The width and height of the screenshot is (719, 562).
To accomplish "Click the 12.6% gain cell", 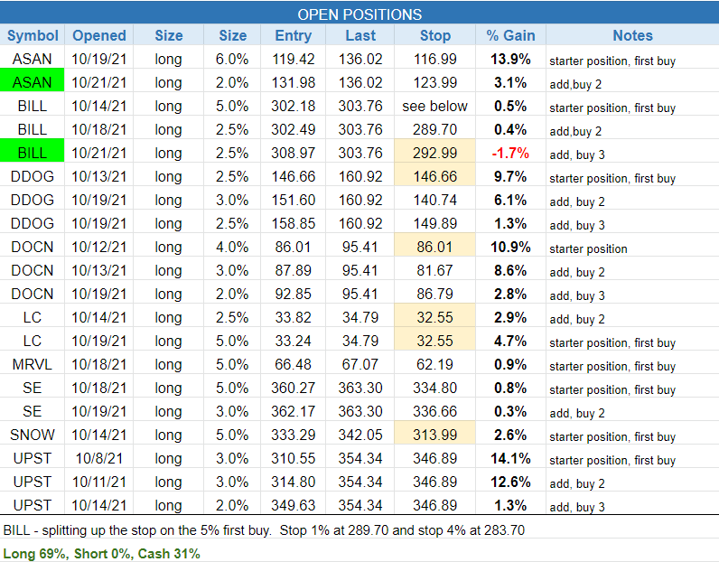I will 510,482.
